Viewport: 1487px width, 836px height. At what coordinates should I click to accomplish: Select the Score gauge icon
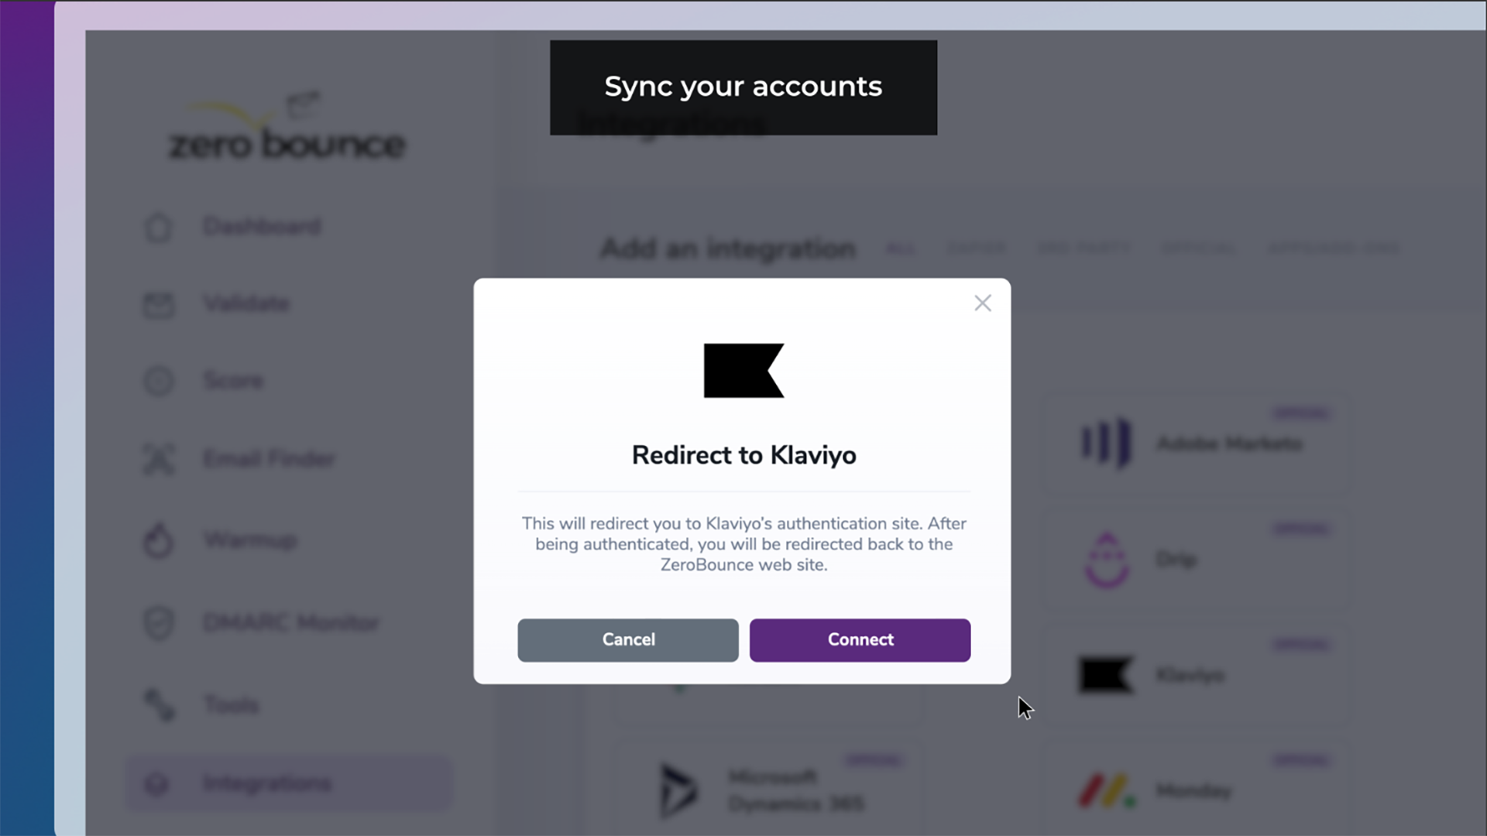coord(158,381)
